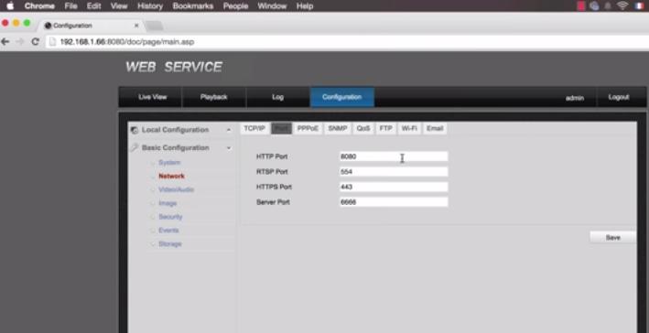This screenshot has height=333, width=649.
Task: Go to Playback page
Action: click(x=213, y=97)
